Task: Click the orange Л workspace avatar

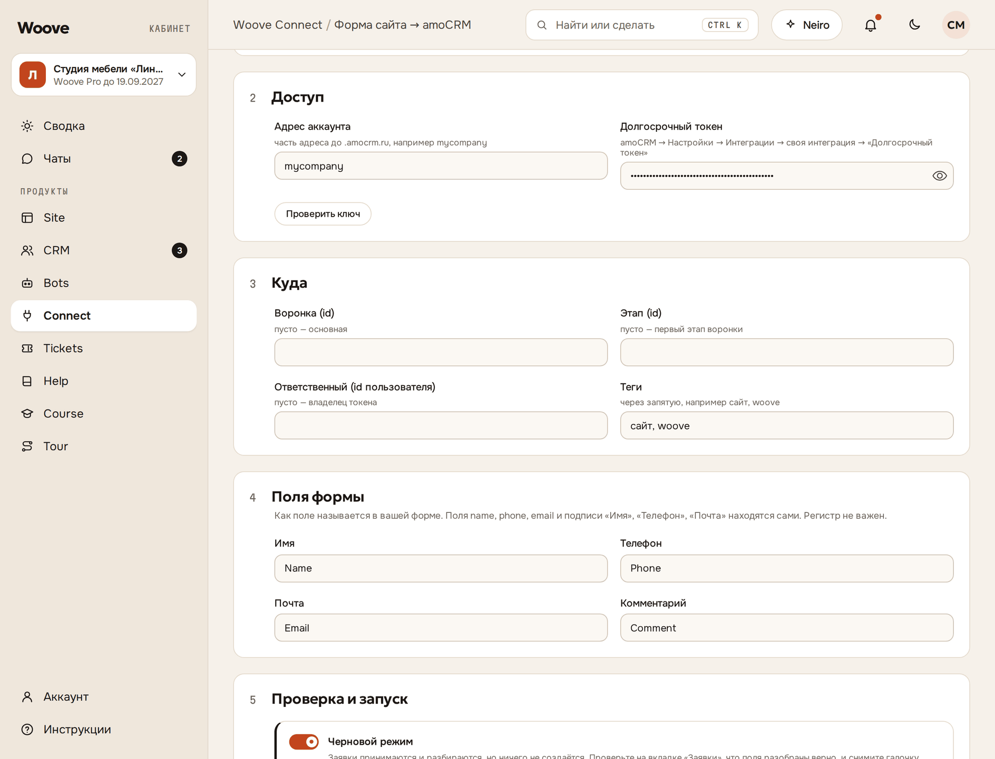Action: click(x=33, y=74)
